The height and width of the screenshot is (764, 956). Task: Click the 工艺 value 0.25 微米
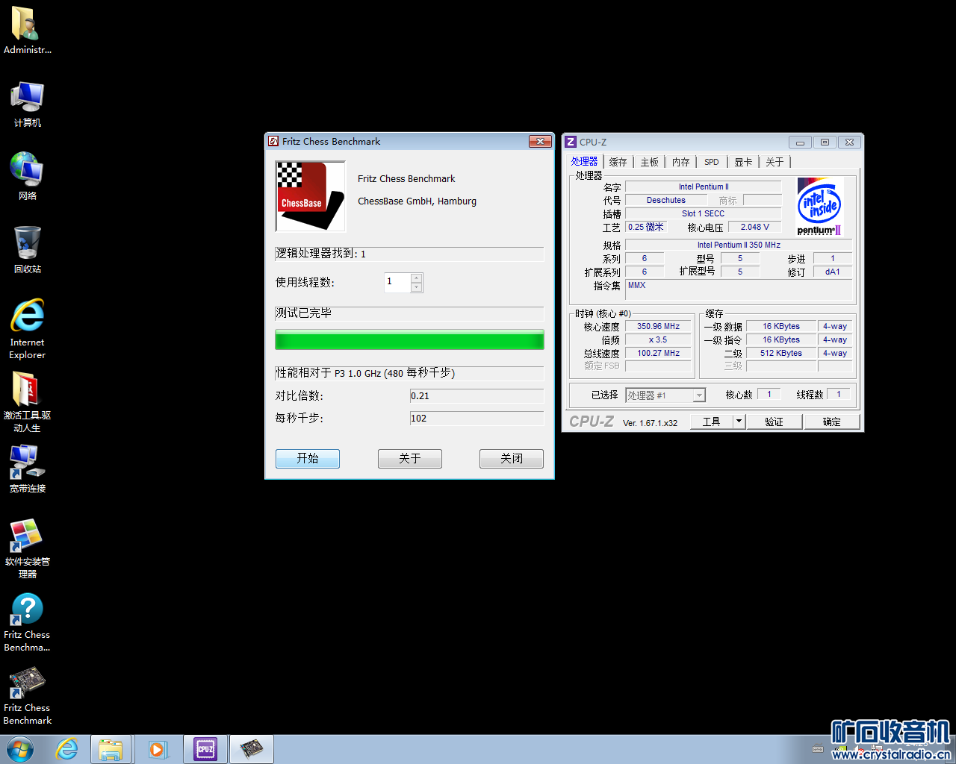(647, 227)
